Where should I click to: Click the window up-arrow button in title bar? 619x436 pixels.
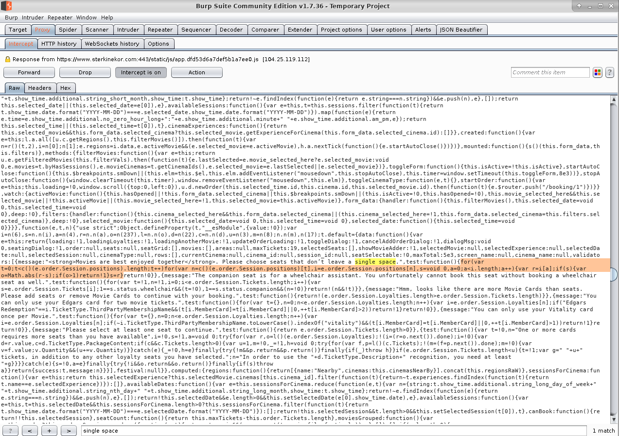click(x=579, y=6)
